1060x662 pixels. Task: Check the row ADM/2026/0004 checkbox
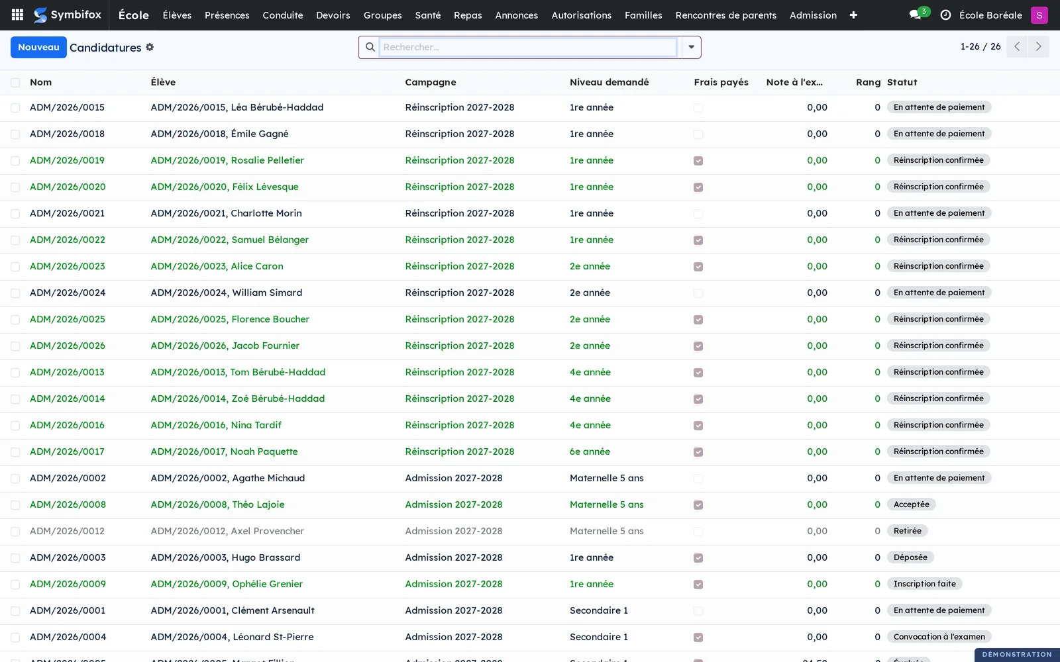15,638
